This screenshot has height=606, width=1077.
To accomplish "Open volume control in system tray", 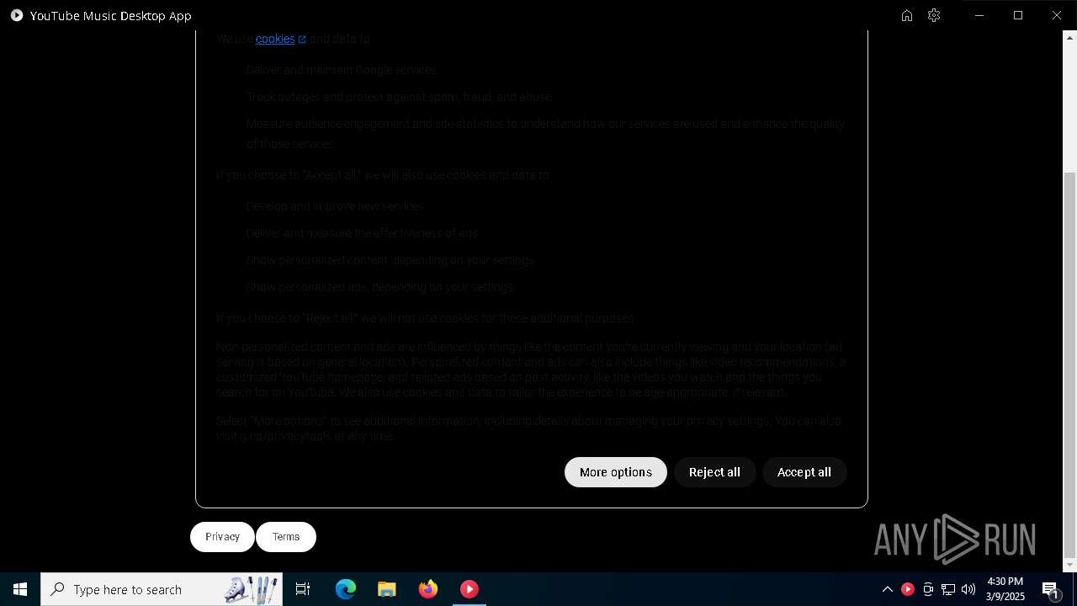I will tap(968, 589).
